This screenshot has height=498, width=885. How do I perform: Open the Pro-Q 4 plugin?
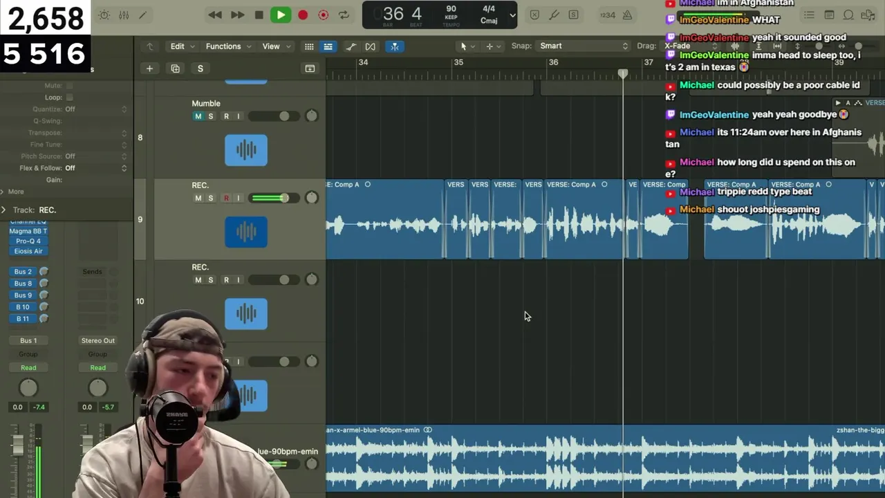(x=28, y=241)
